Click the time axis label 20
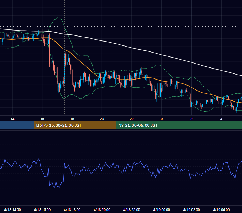This screenshot has height=213, width=242. (x=102, y=119)
